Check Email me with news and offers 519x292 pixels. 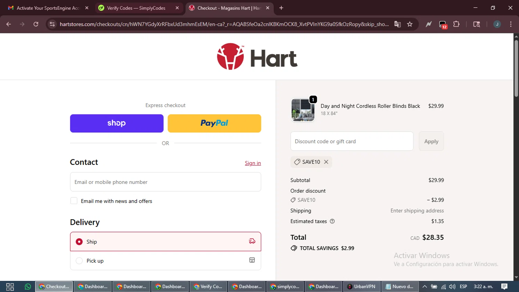coord(74,201)
